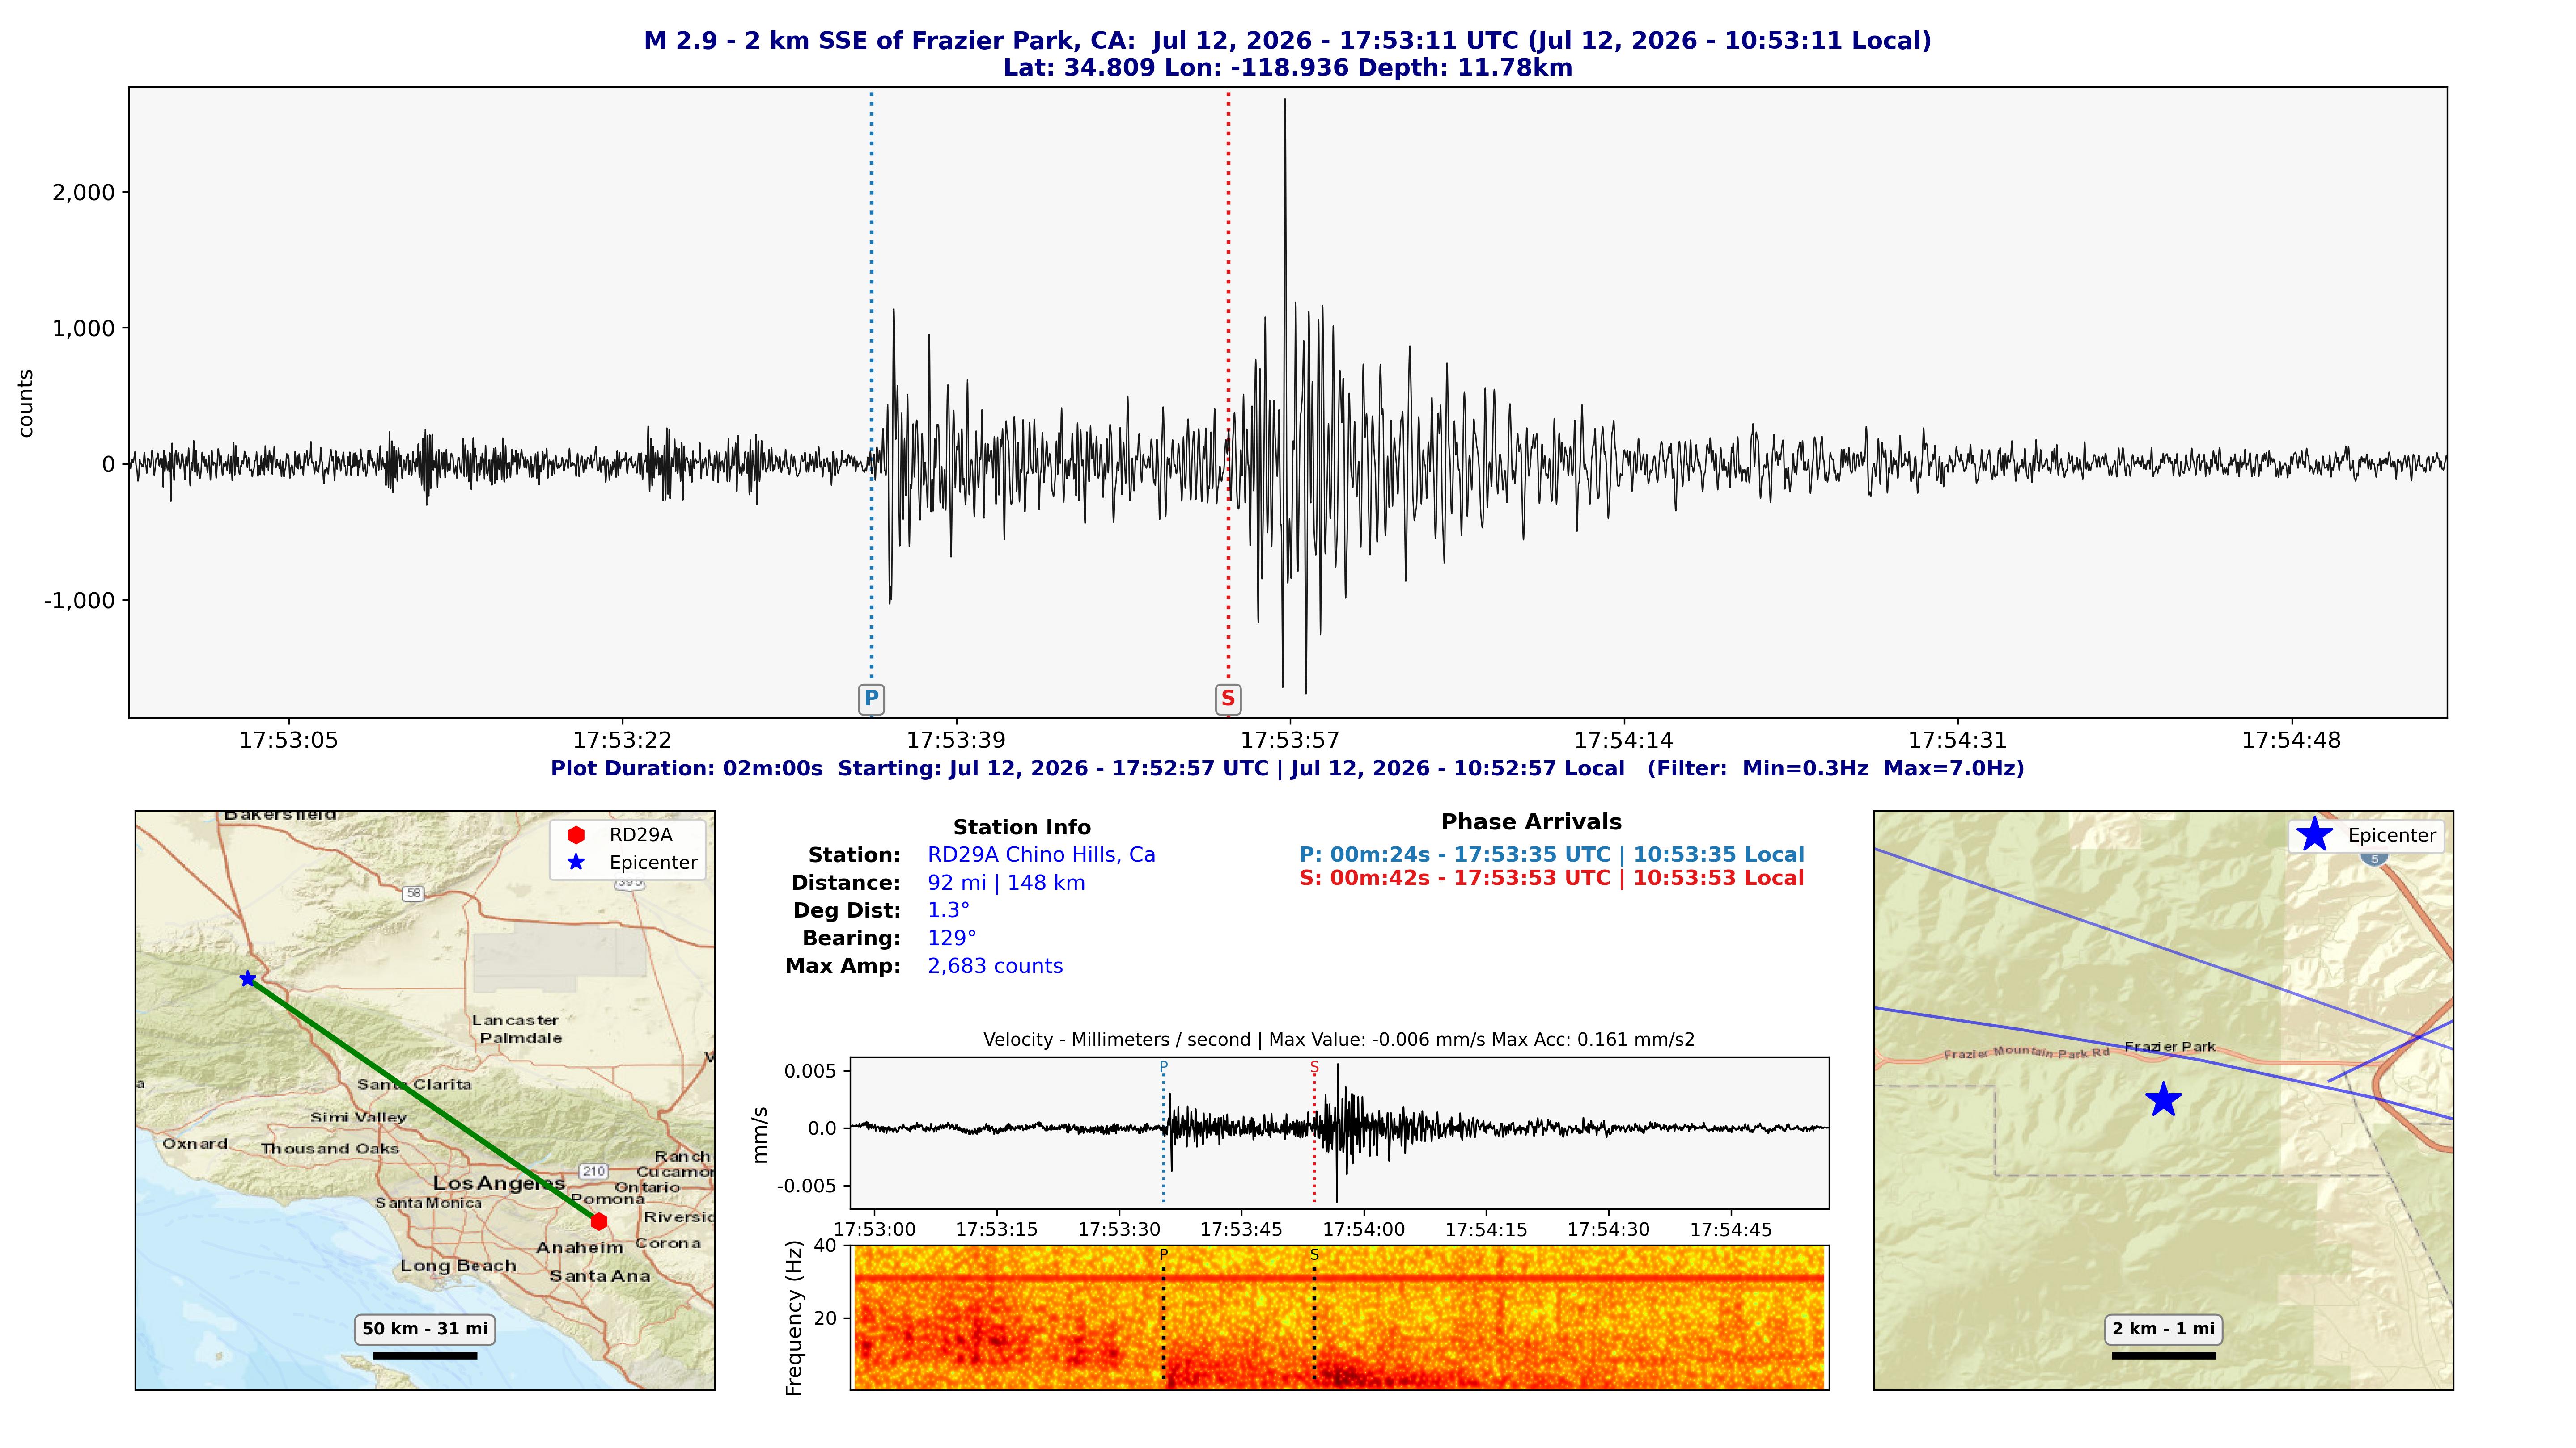
Task: Click the "17:53:22" time tick label
Action: point(622,741)
